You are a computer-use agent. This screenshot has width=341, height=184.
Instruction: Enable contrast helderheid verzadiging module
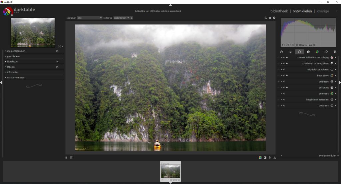pos(278,58)
